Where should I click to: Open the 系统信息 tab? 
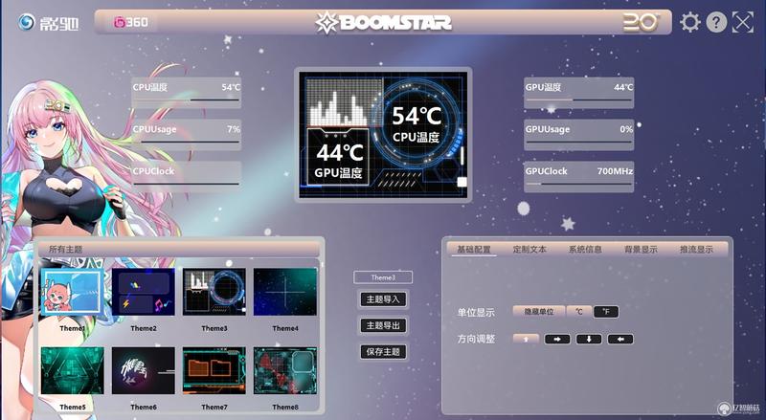point(585,249)
